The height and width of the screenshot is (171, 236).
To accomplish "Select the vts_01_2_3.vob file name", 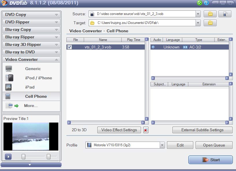I will [98, 47].
